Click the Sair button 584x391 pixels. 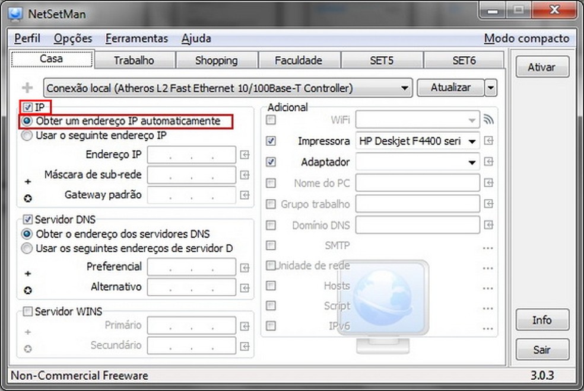(x=542, y=350)
